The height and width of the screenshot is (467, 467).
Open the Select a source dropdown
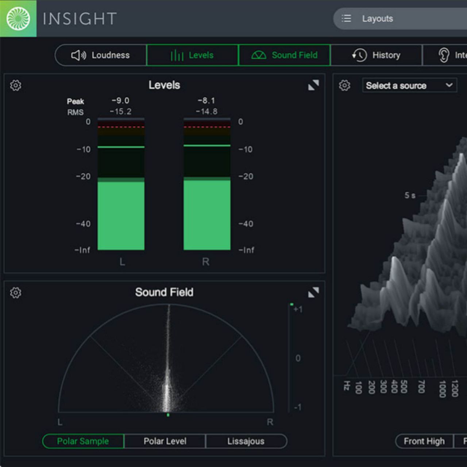click(x=409, y=85)
